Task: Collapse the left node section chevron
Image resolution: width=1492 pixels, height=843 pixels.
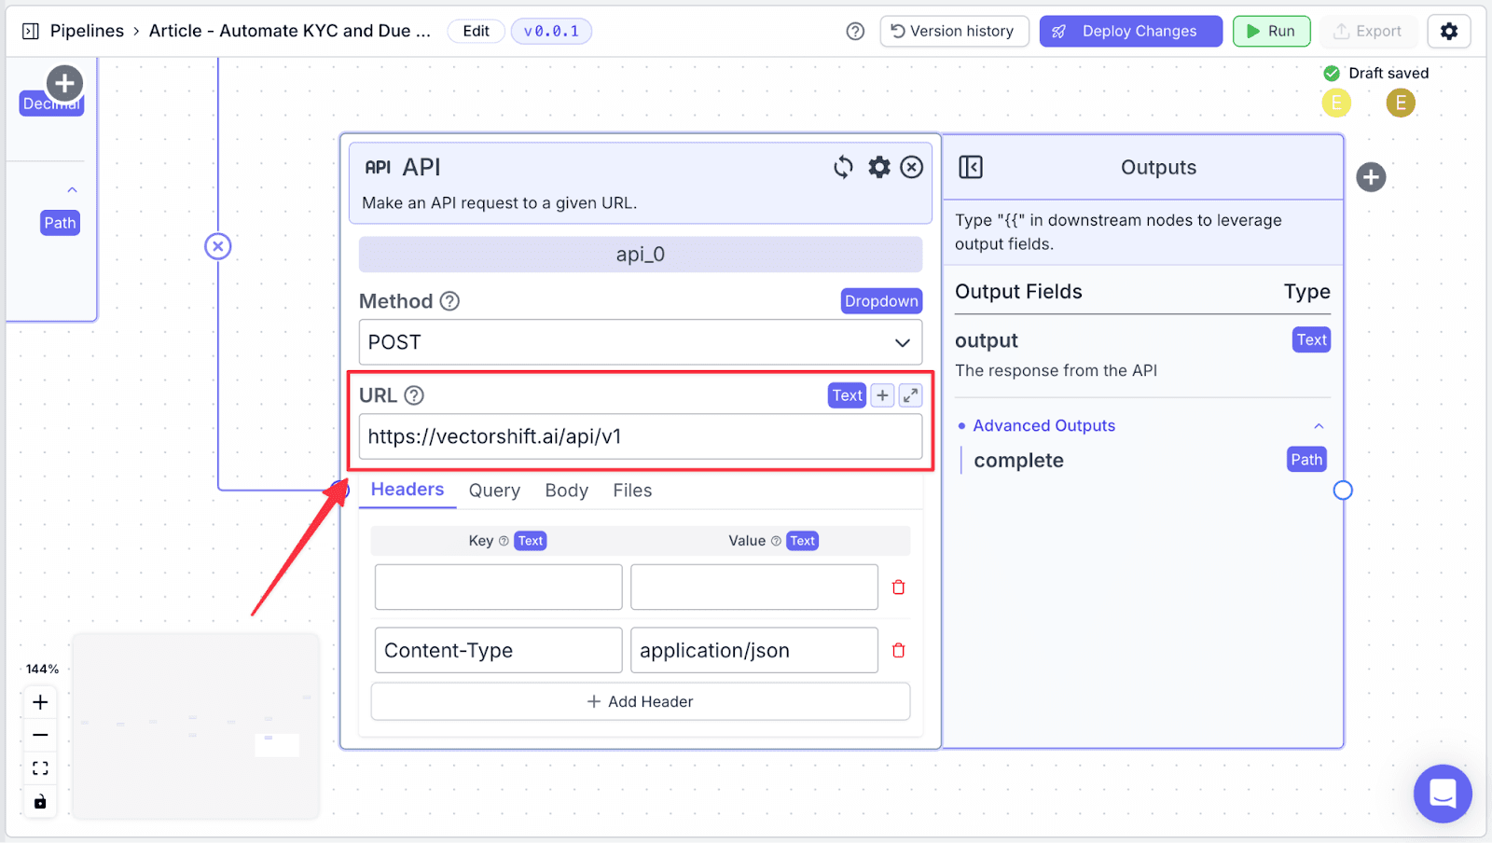Action: (x=72, y=190)
